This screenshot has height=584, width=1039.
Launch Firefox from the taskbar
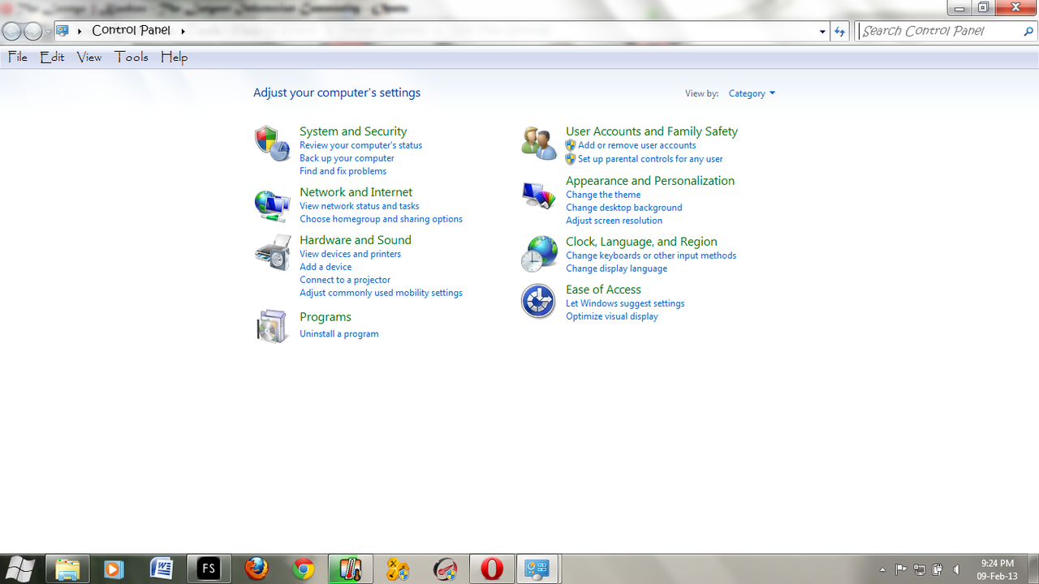(x=257, y=569)
